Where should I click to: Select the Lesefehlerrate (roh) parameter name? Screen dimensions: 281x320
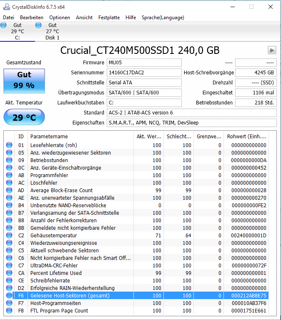click(x=54, y=145)
